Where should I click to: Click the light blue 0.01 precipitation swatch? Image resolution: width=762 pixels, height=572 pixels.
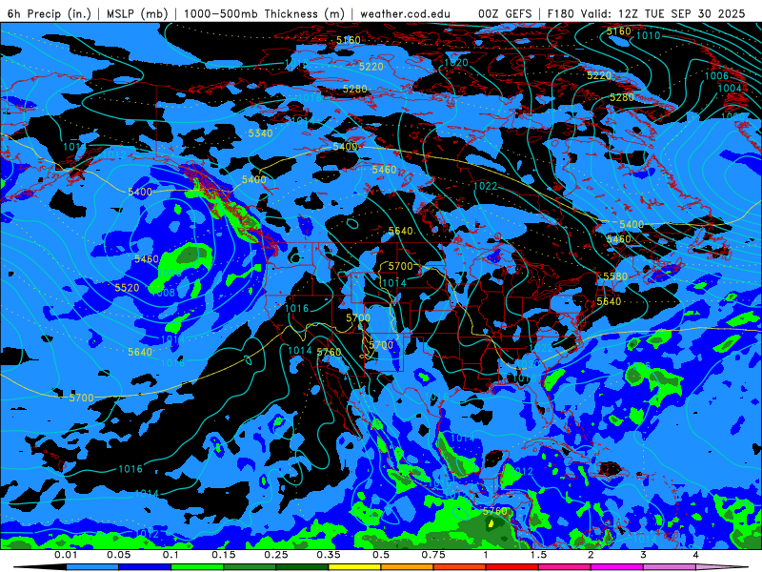pos(92,567)
